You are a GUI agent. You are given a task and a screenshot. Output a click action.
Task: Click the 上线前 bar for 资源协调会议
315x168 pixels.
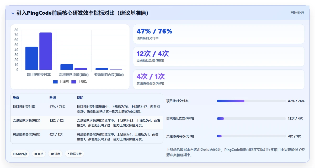pos(102,69)
